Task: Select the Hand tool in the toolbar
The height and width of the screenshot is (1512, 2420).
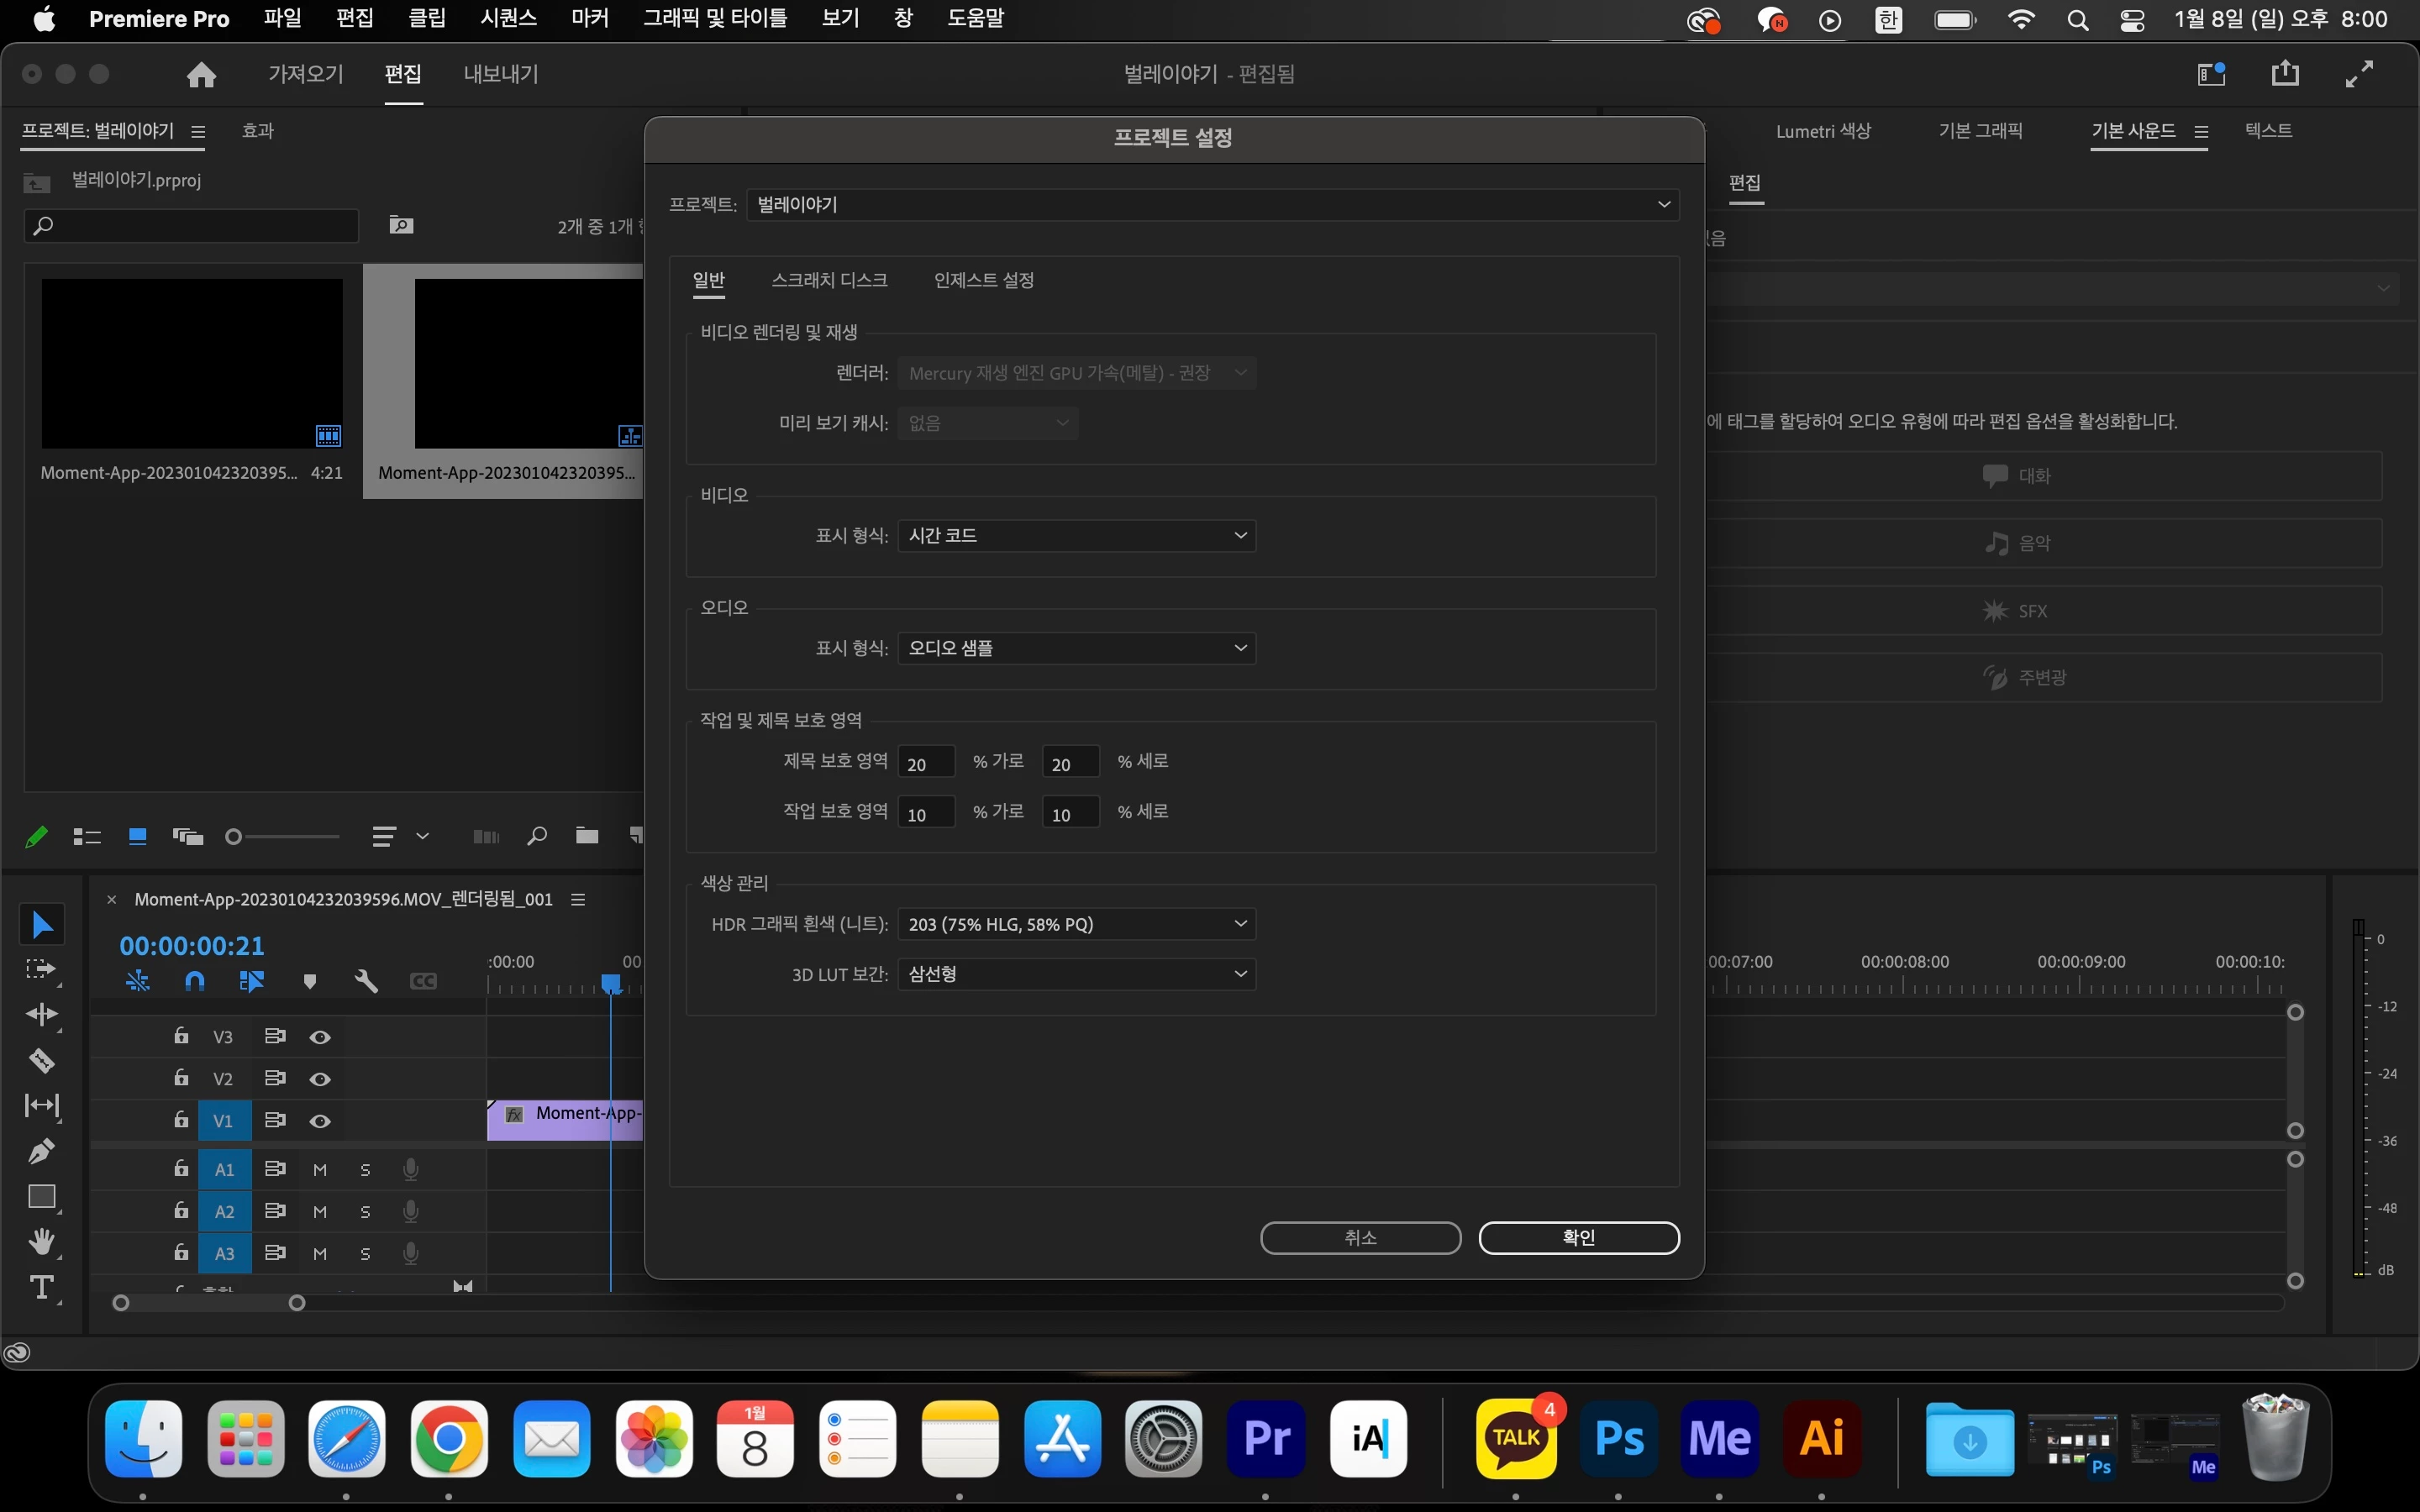Action: pos(41,1242)
